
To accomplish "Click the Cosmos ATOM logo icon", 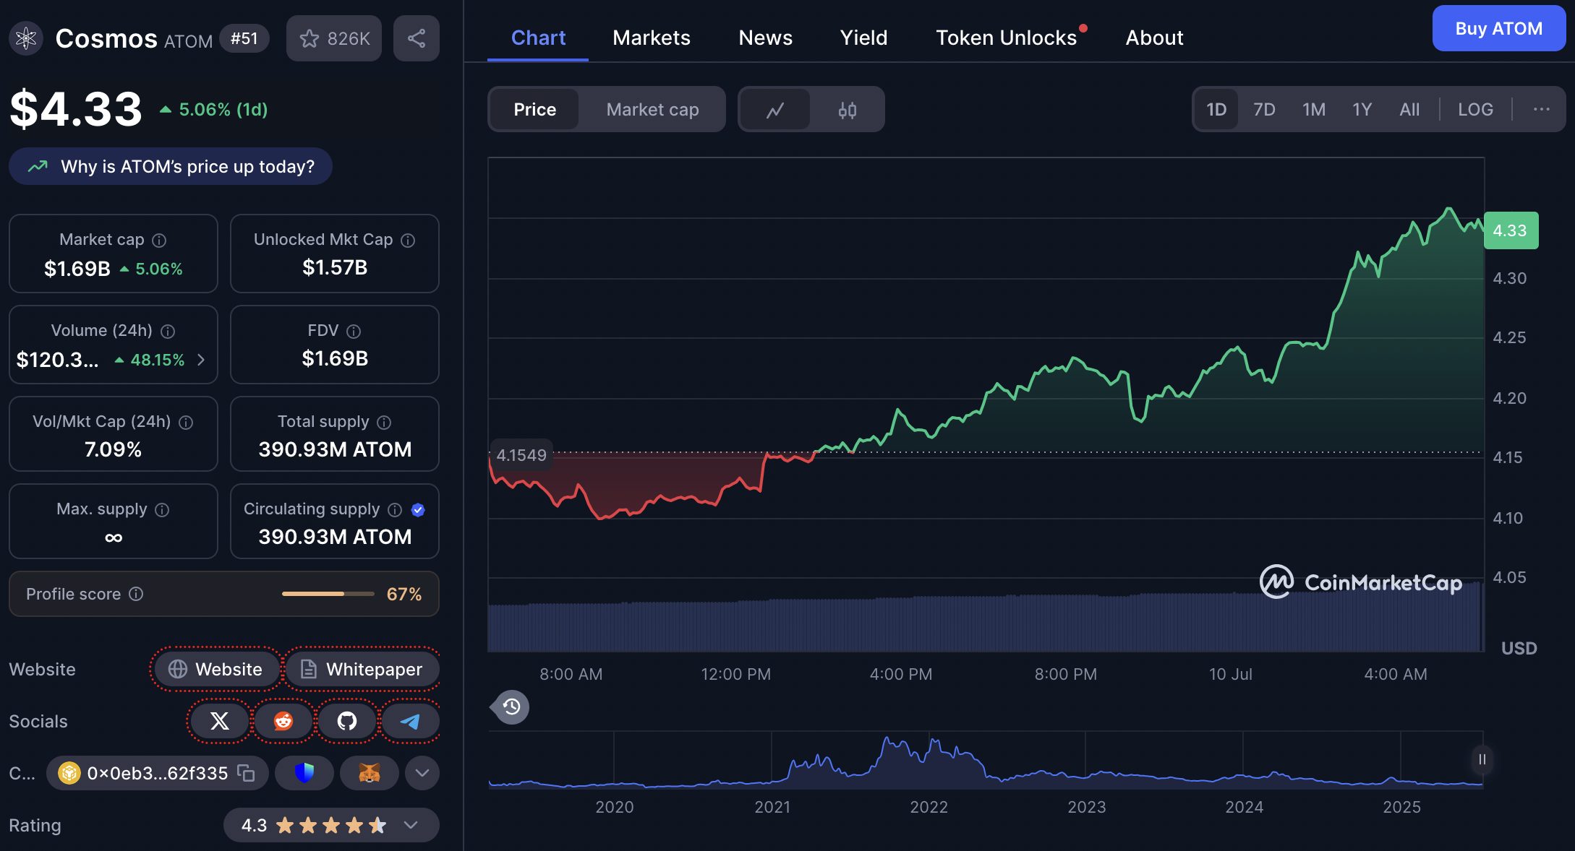I will tap(26, 38).
